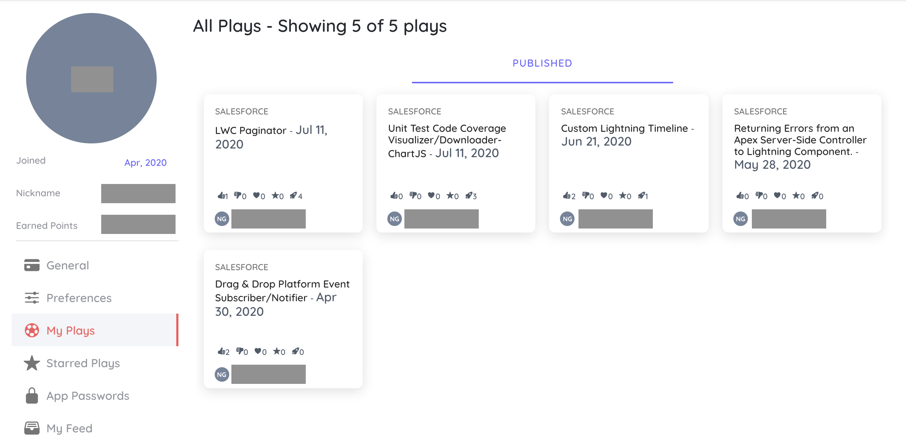Click NG avatar on LWC Paginator card
This screenshot has height=444, width=906.
222,219
